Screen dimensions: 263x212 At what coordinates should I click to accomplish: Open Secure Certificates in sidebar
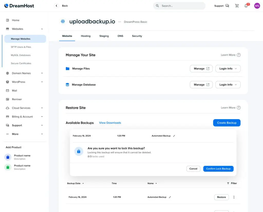(x=21, y=63)
